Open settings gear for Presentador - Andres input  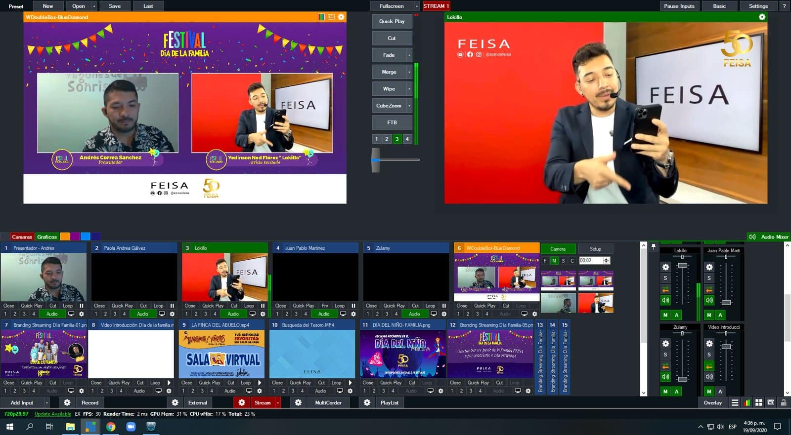point(82,314)
